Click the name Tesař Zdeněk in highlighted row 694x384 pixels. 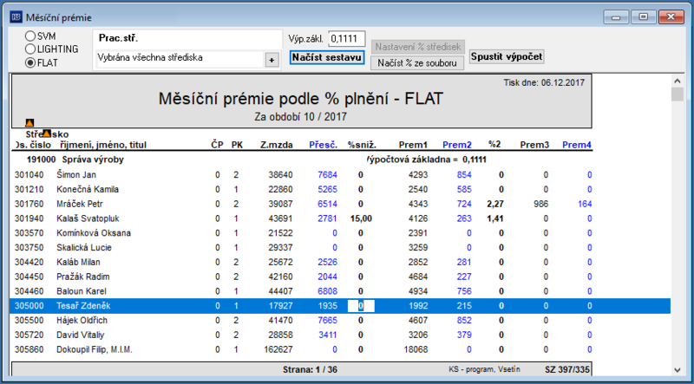[83, 306]
